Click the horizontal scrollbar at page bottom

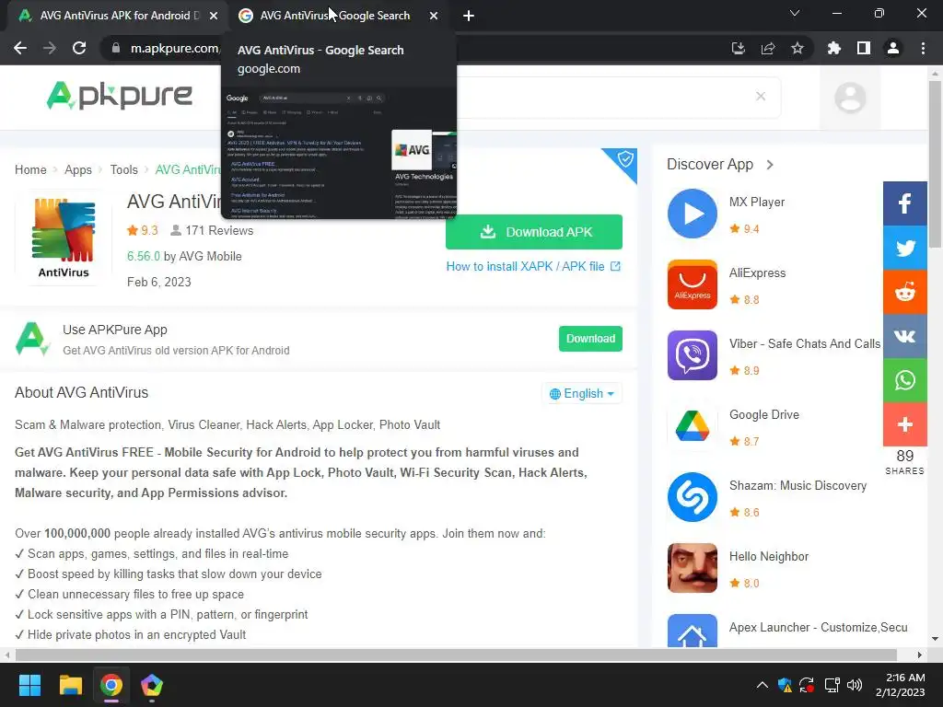pos(456,655)
